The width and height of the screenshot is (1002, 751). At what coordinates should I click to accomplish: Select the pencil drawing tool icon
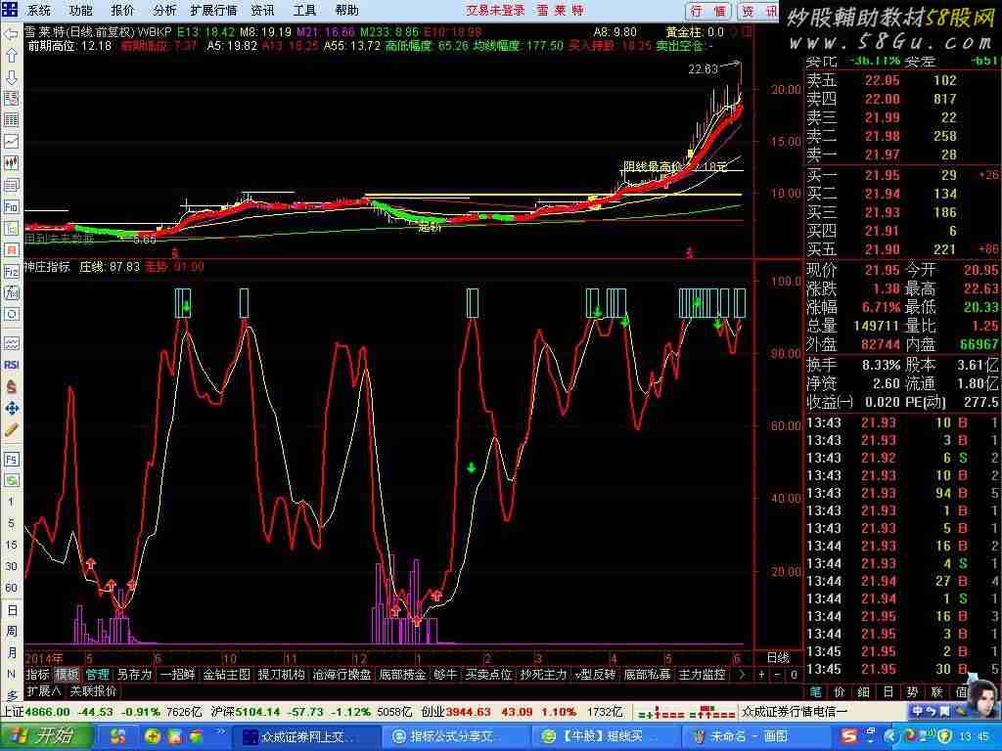(11, 430)
